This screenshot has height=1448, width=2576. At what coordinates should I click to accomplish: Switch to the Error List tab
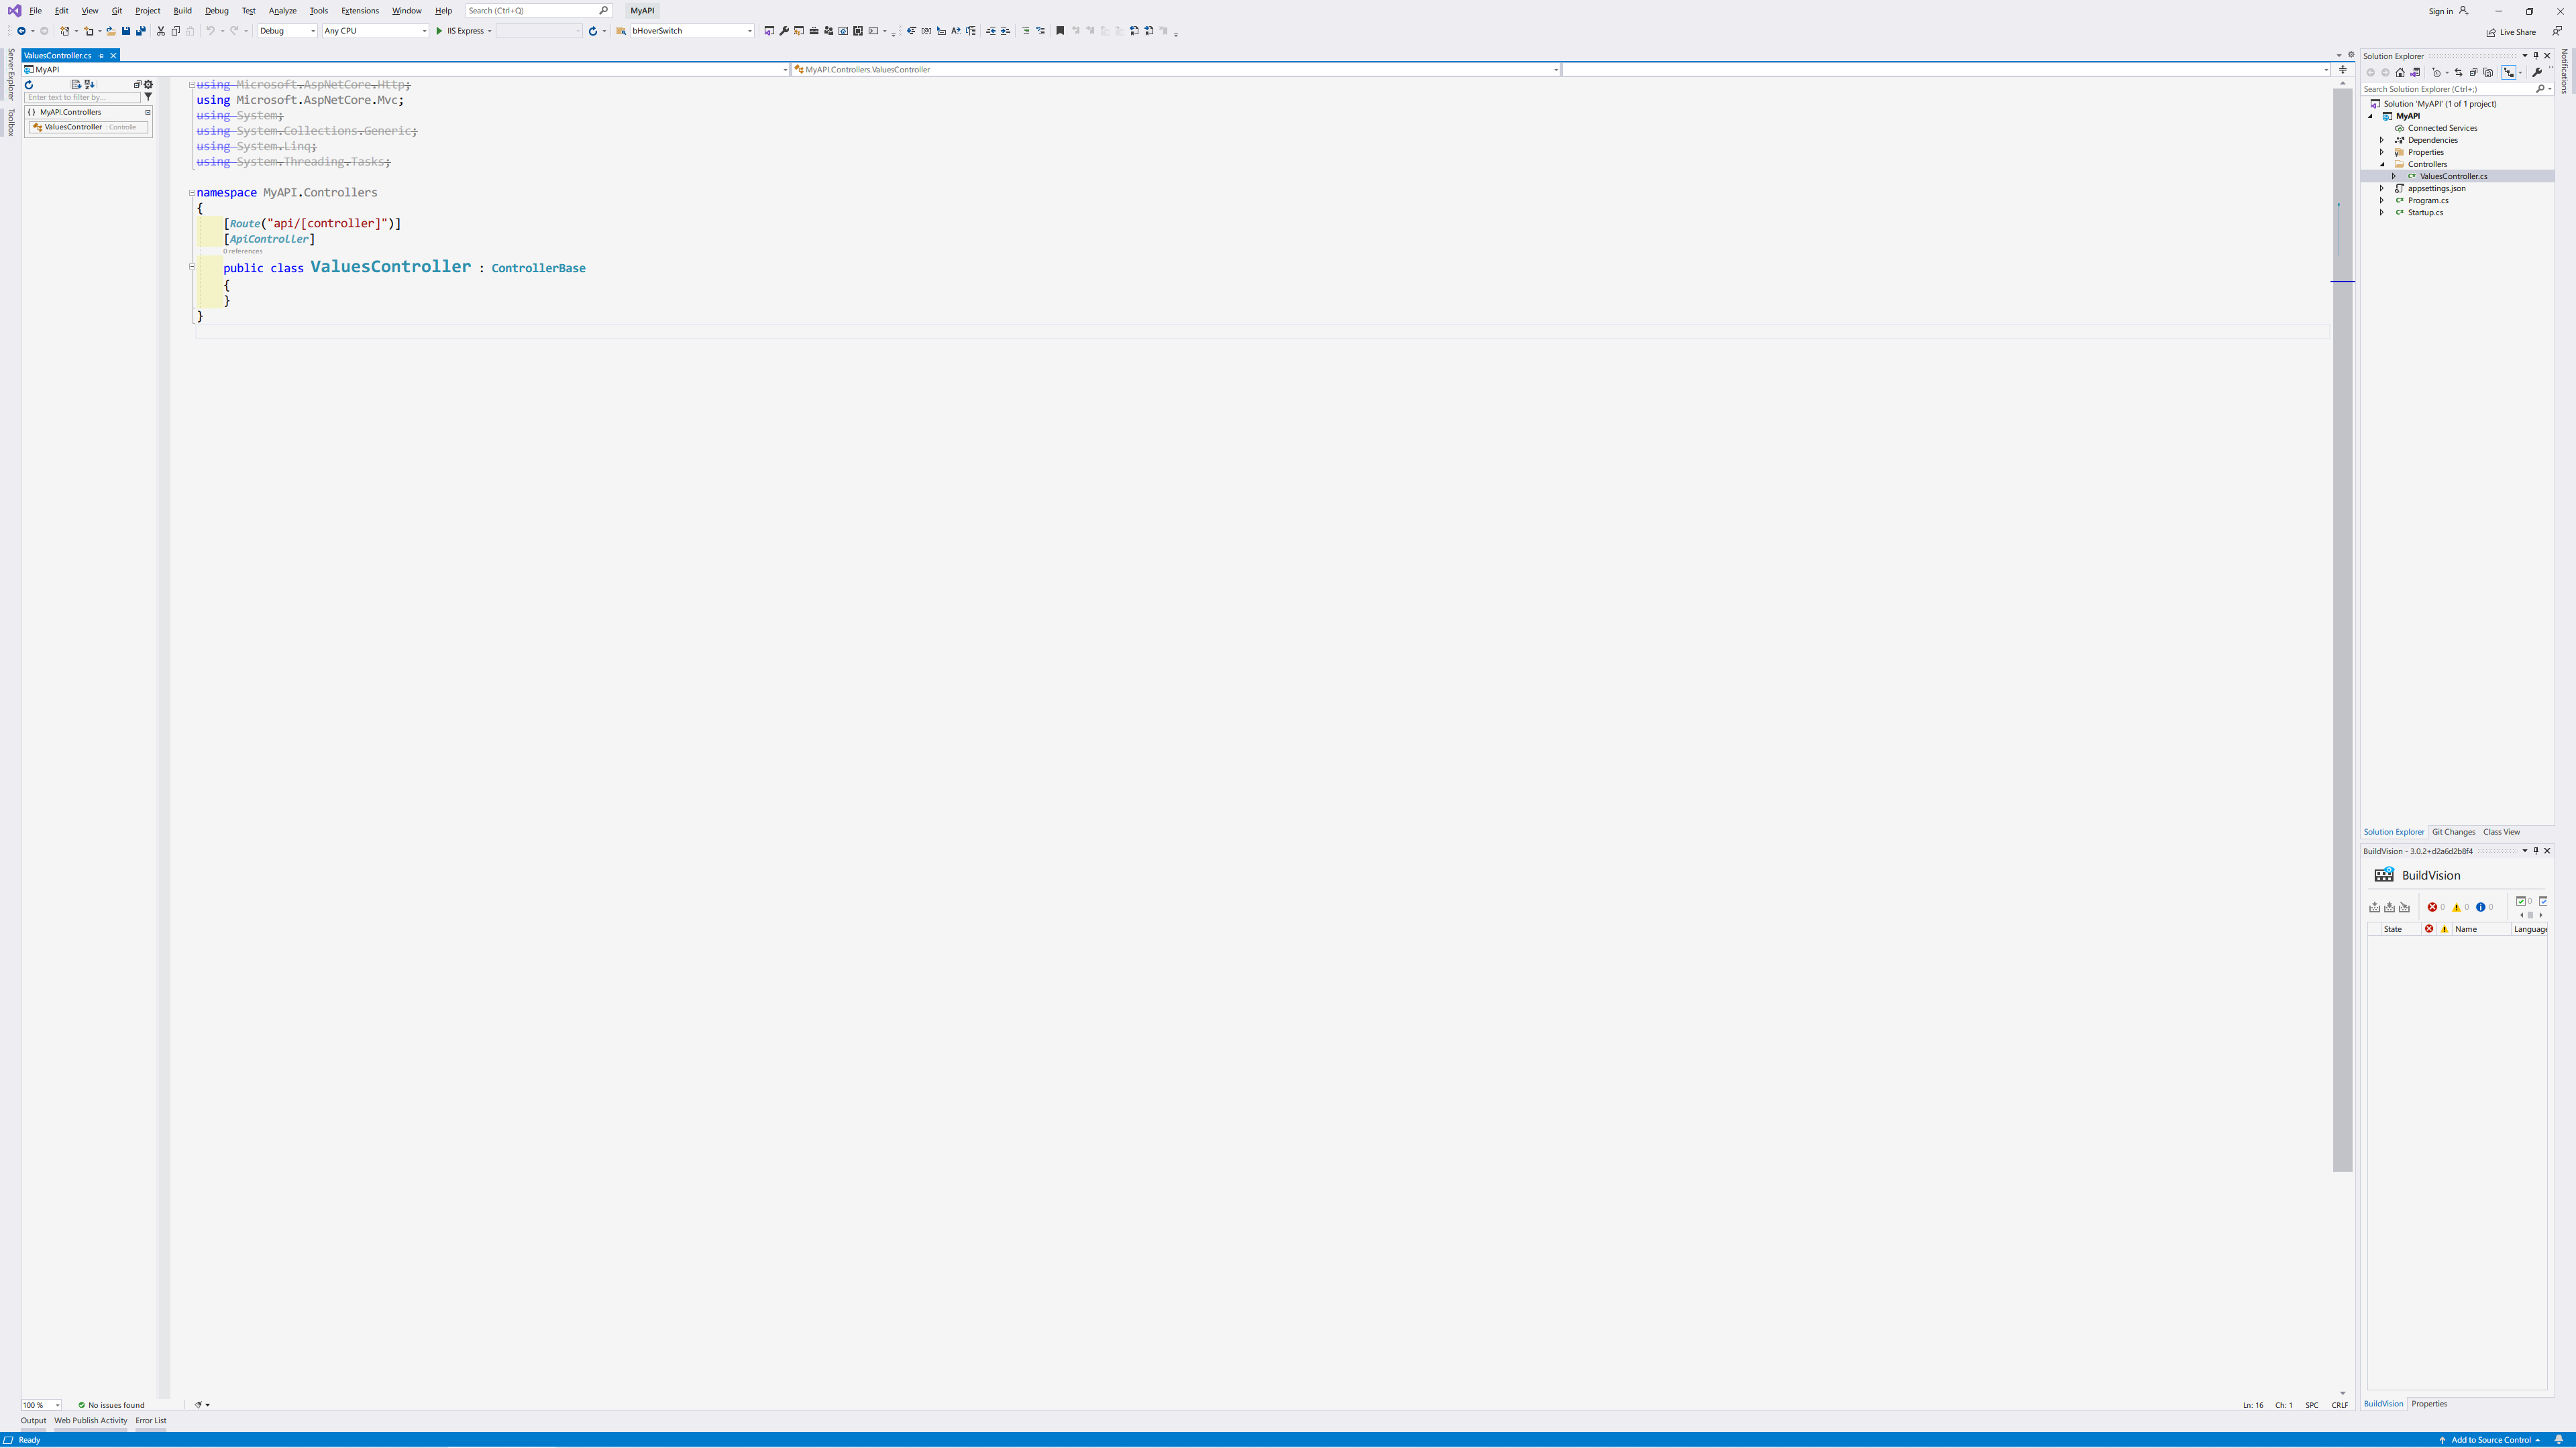pyautogui.click(x=151, y=1420)
